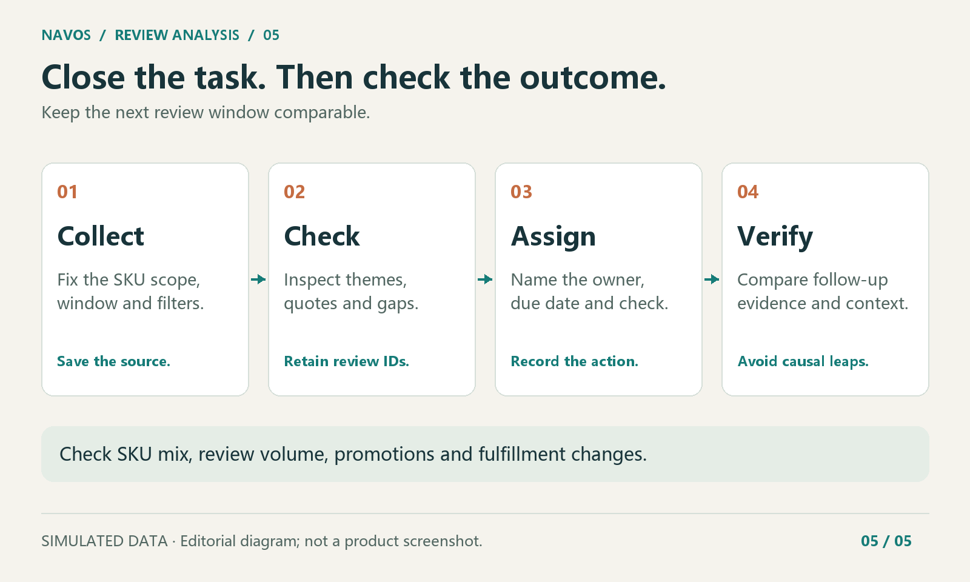Click step number 03
The image size is (970, 582).
point(521,192)
